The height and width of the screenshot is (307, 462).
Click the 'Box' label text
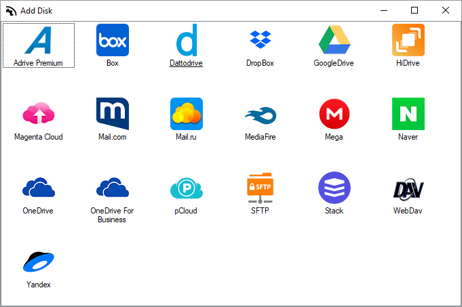tap(112, 63)
